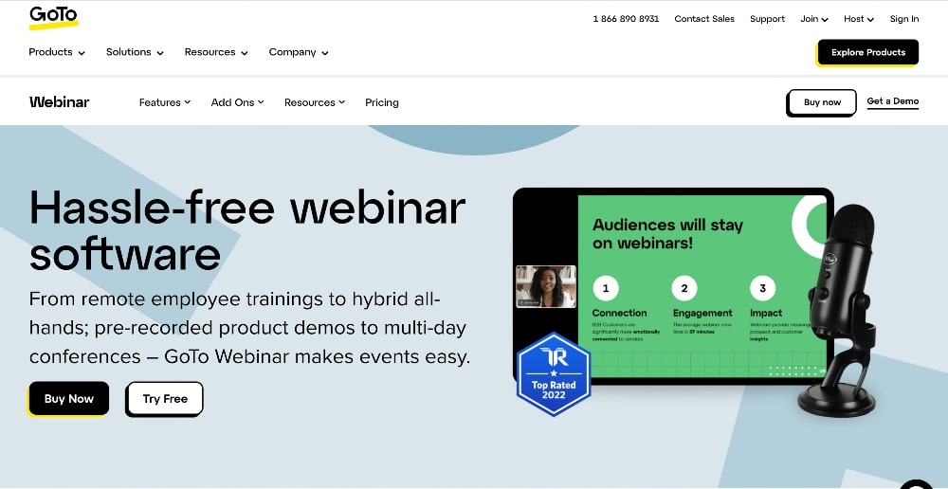
Task: Click the TrustRadius Top Rated 2022 badge
Action: [x=554, y=374]
